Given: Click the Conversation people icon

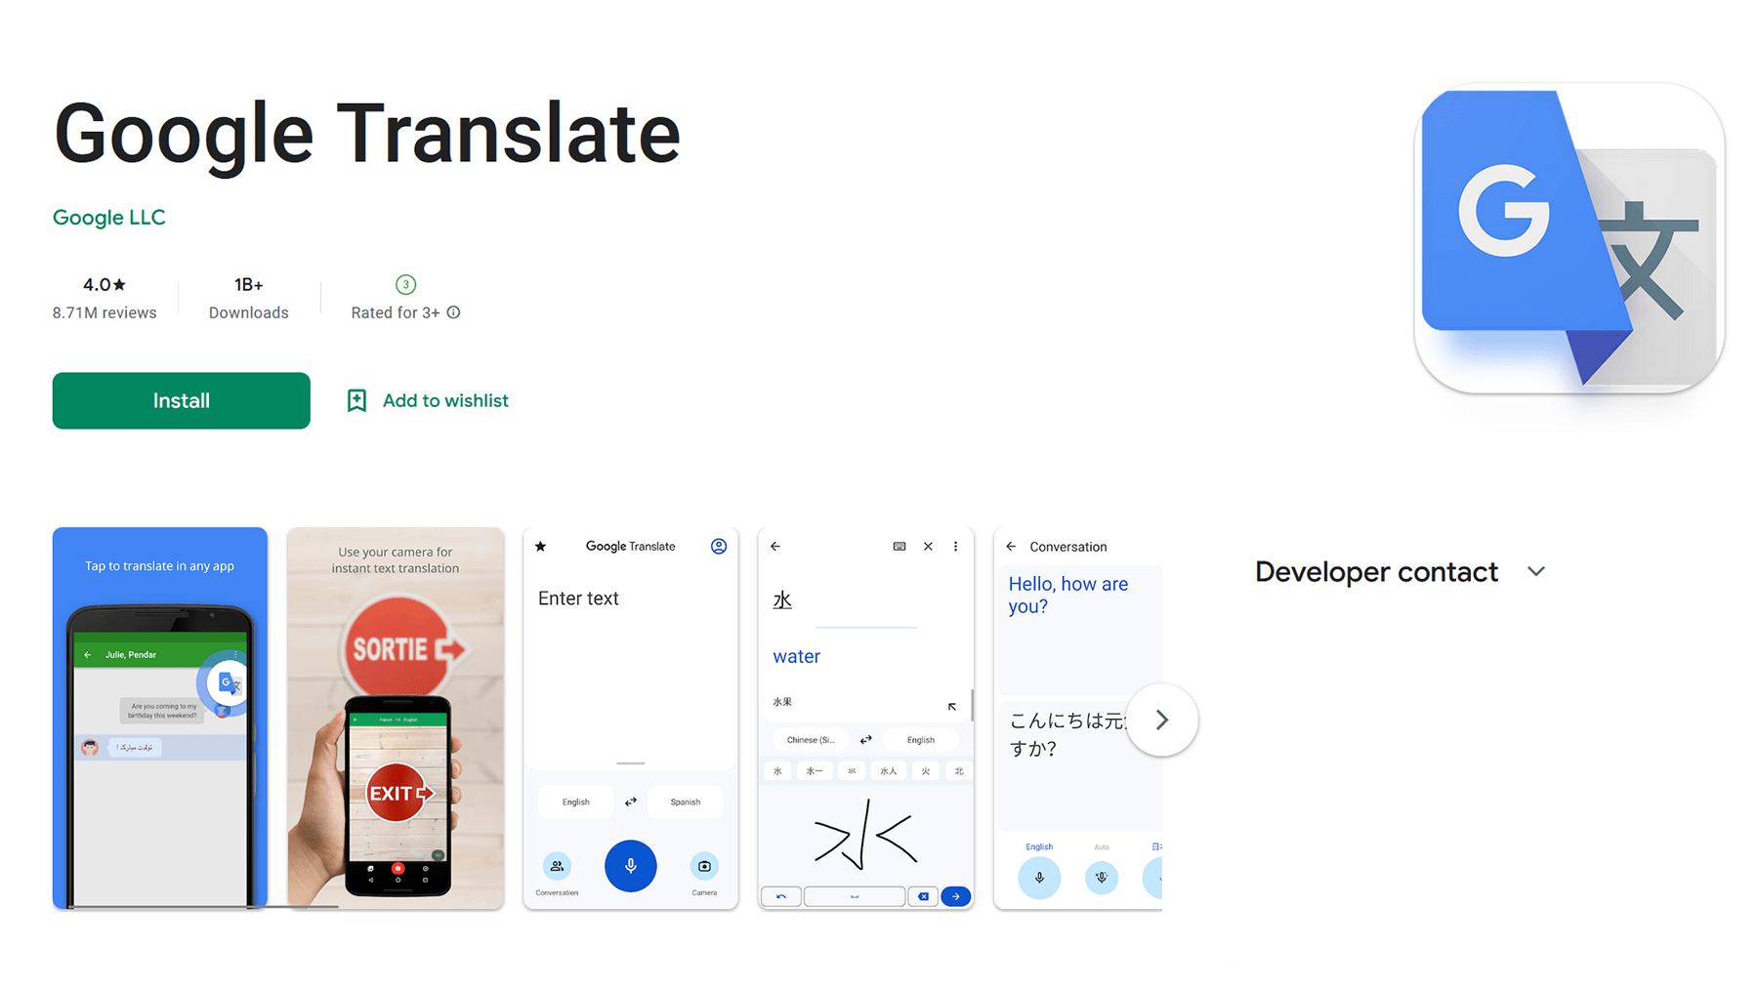Looking at the screenshot, I should tap(557, 865).
